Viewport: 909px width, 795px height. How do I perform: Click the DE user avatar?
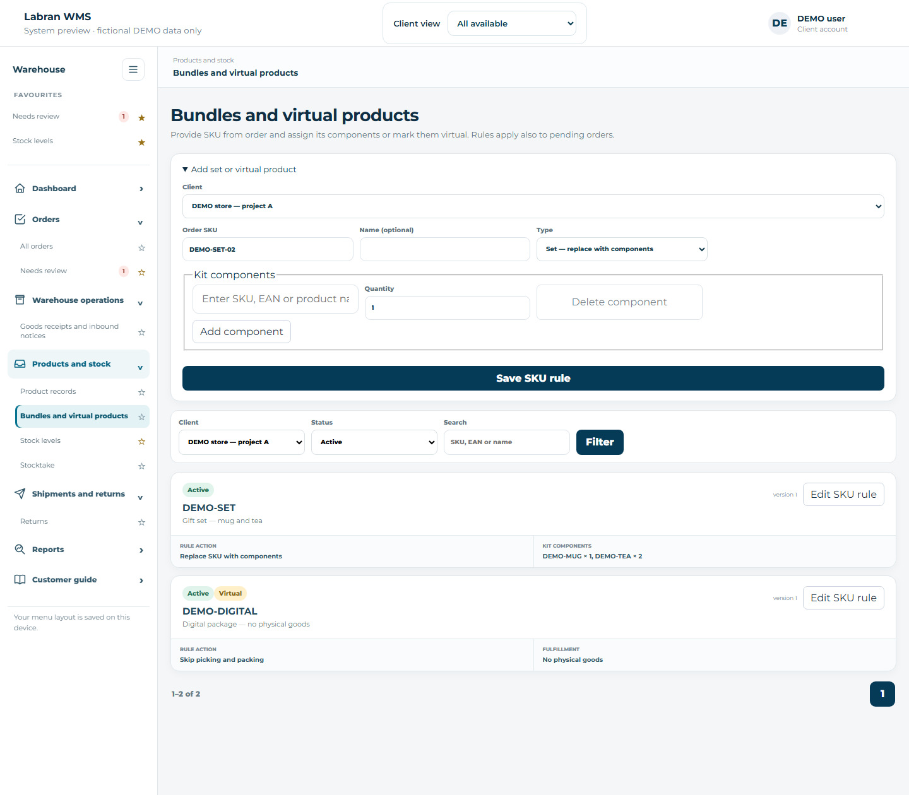(780, 23)
